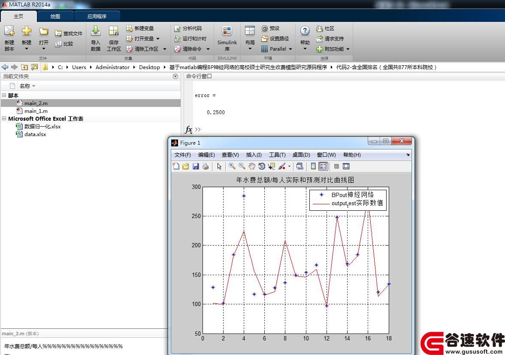Screen dimensions: 505x355
Task: Click Open File icon in Figure 1 toolbar
Action: (185, 166)
